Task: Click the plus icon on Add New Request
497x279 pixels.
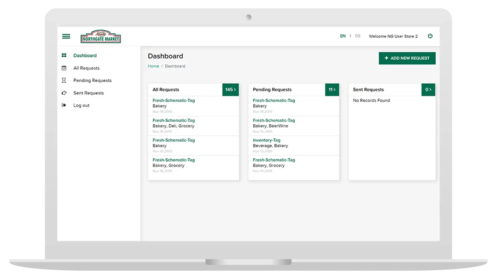Action: pyautogui.click(x=386, y=58)
